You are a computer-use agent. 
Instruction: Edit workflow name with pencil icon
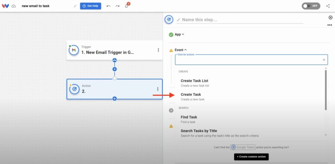pos(75,6)
